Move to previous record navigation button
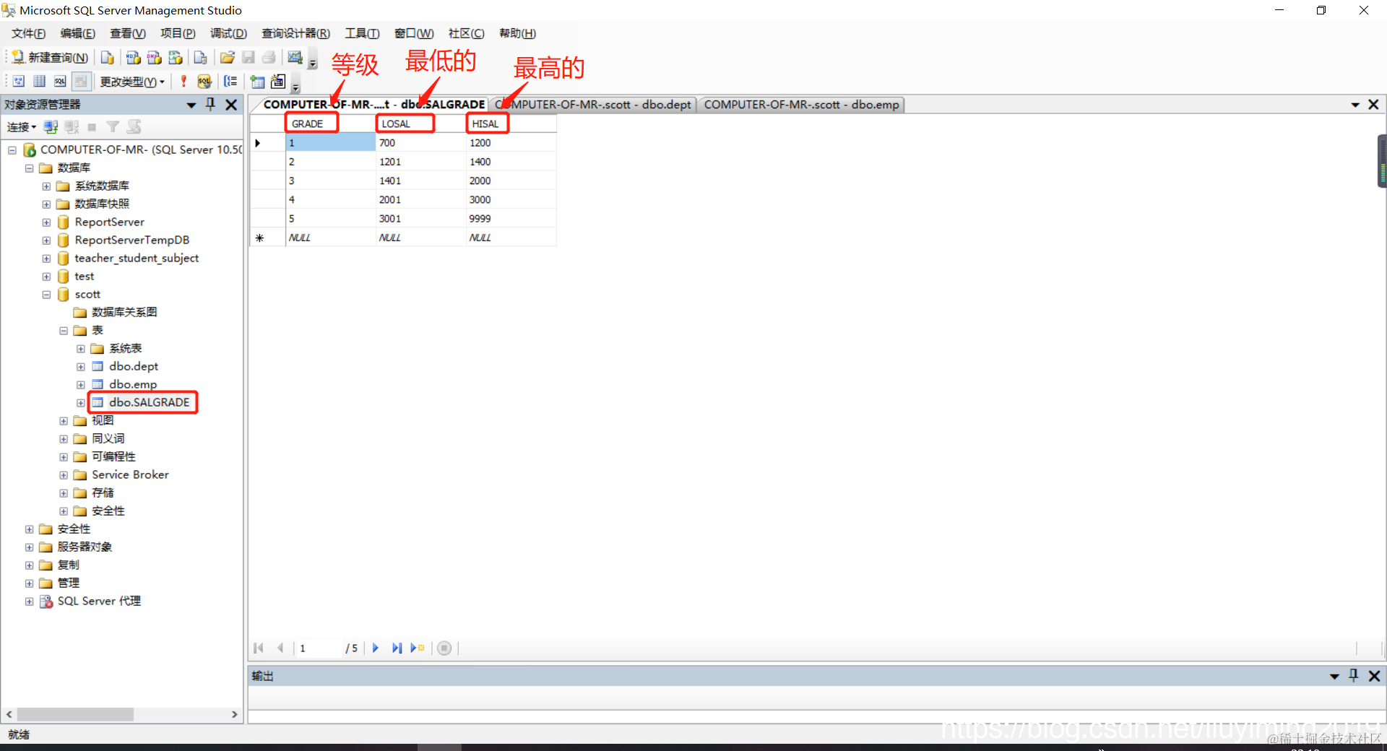Viewport: 1387px width, 751px height. [x=280, y=648]
